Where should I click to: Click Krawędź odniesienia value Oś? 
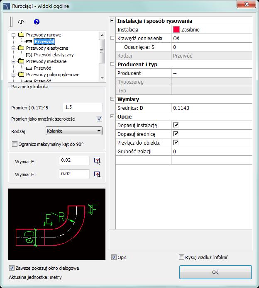[212, 38]
